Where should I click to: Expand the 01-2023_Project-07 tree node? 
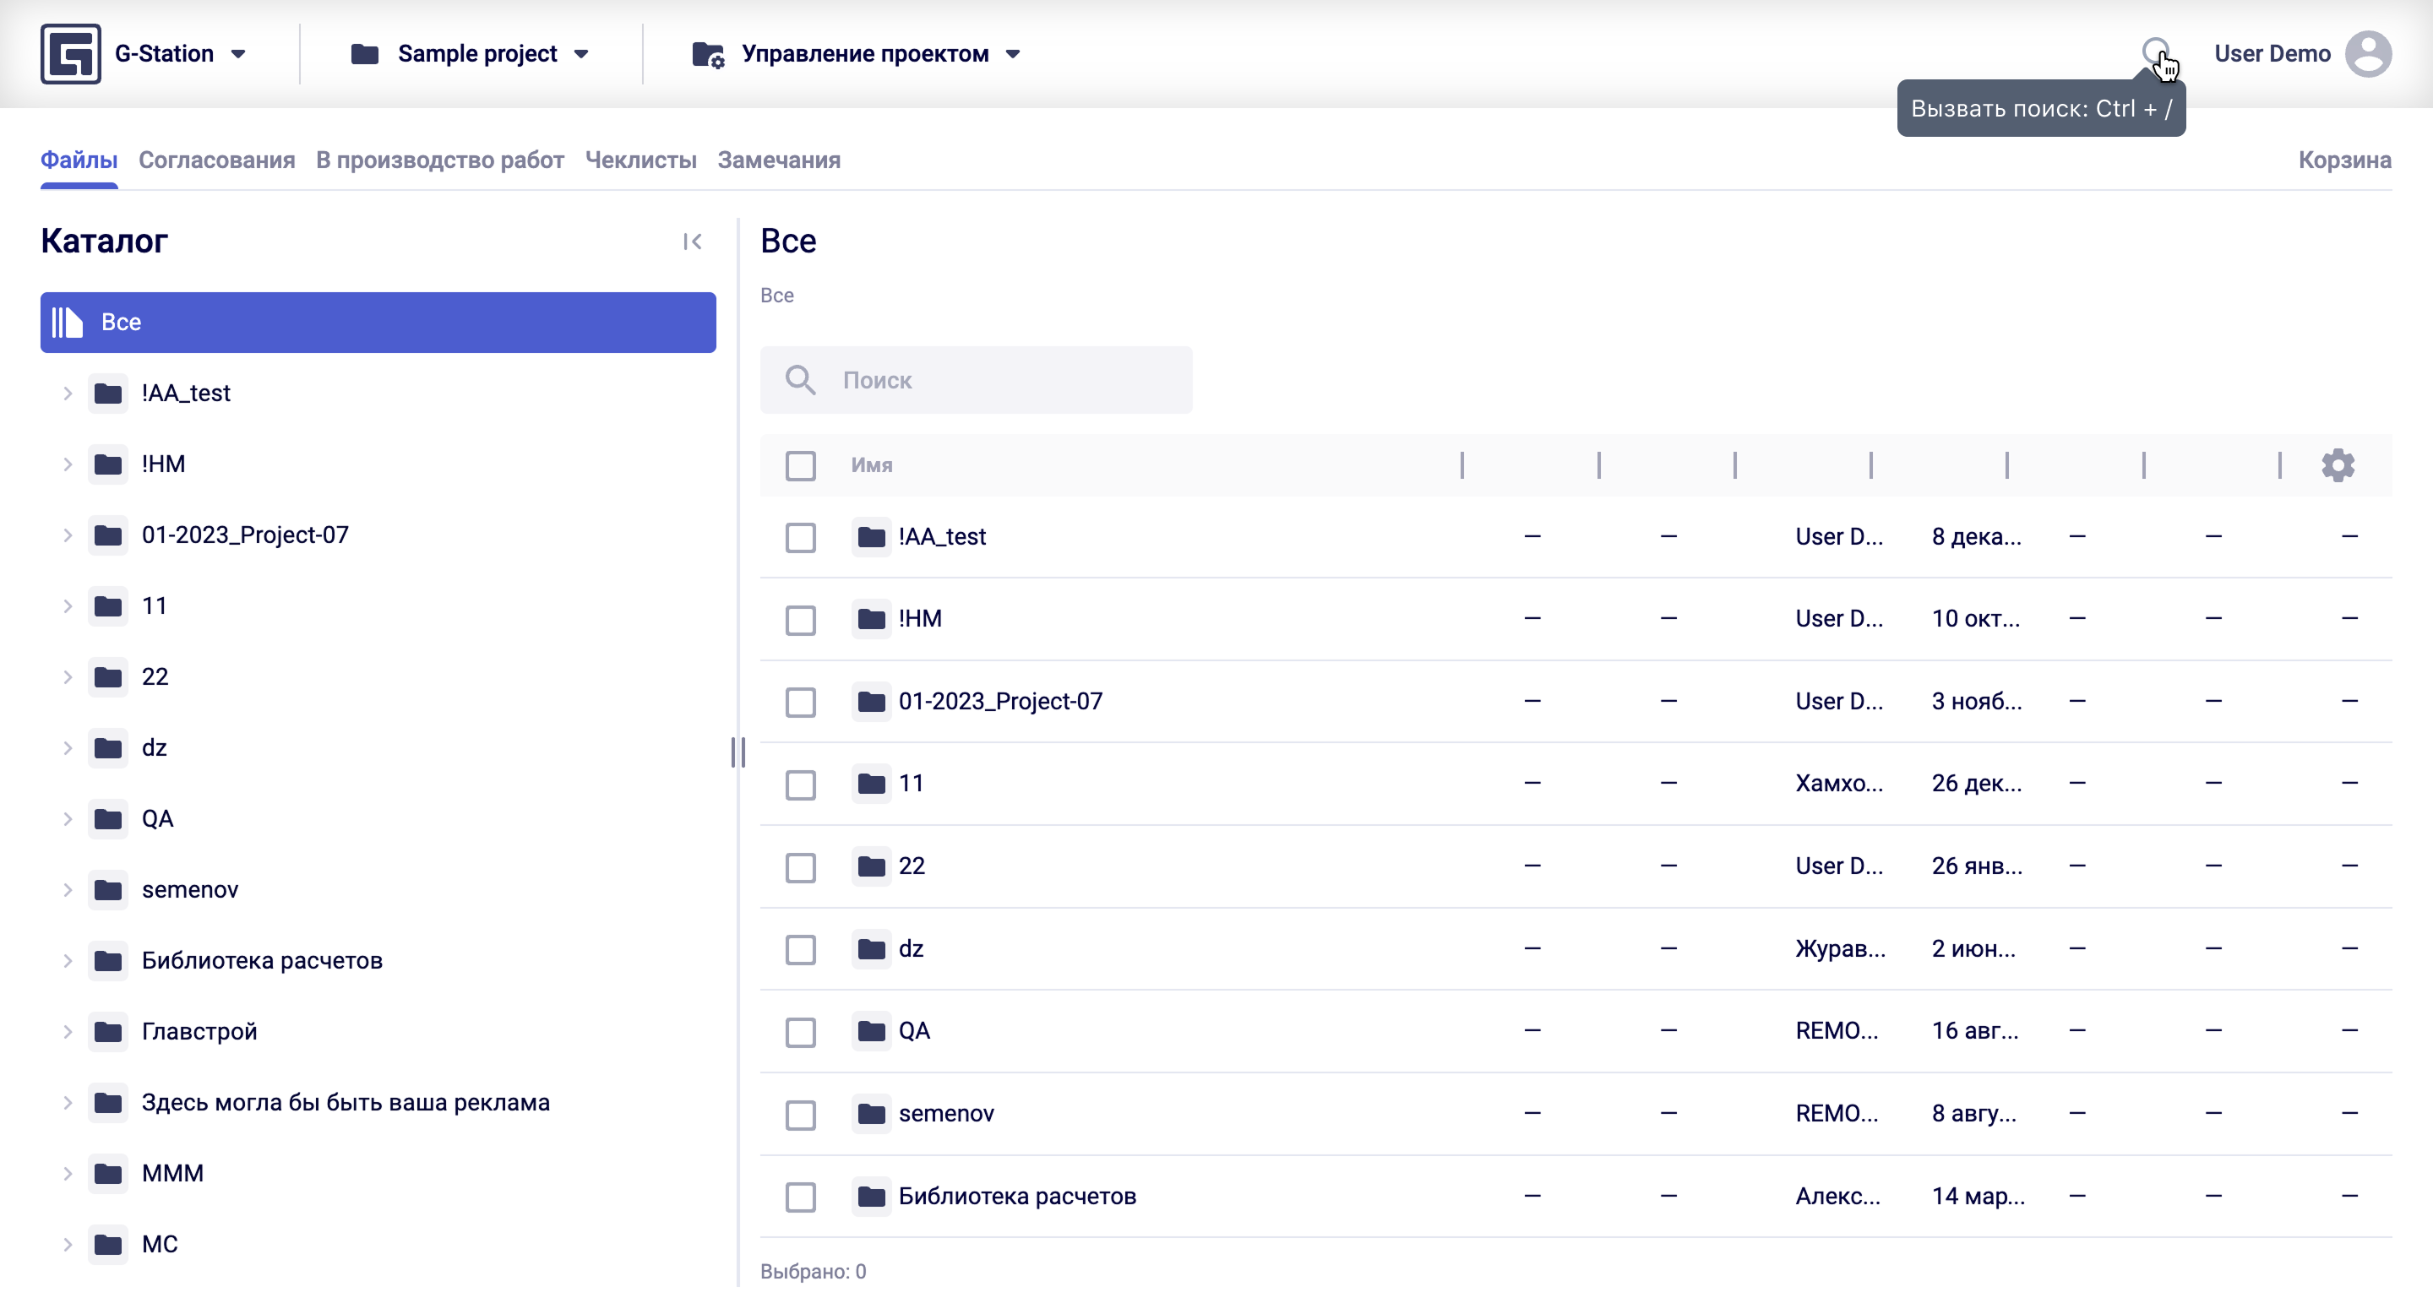[68, 535]
